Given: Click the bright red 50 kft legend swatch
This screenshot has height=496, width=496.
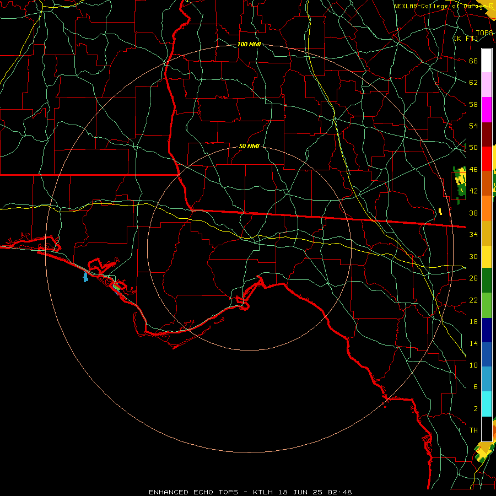Looking at the screenshot, I should click(x=487, y=159).
